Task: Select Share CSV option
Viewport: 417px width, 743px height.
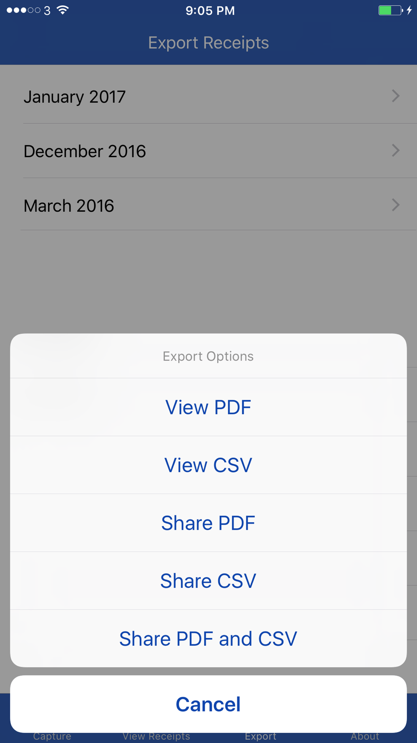Action: coord(208,581)
